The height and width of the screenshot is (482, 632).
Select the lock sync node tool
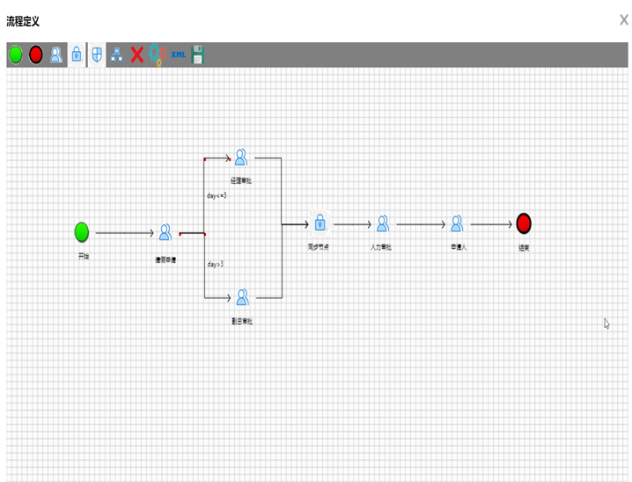[77, 55]
